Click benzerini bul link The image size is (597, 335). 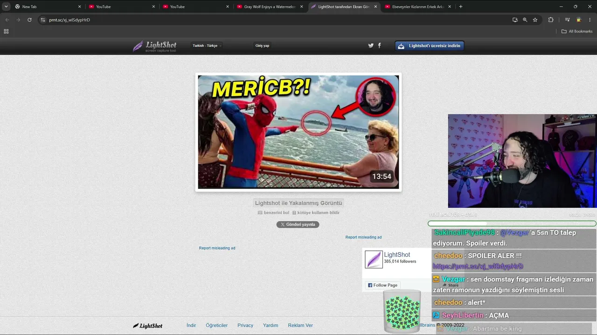click(273, 213)
